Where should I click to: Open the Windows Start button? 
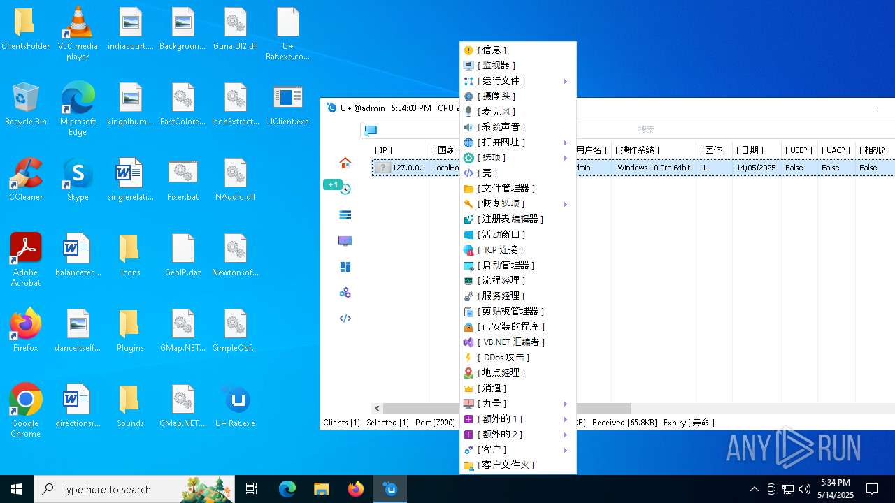(x=17, y=489)
